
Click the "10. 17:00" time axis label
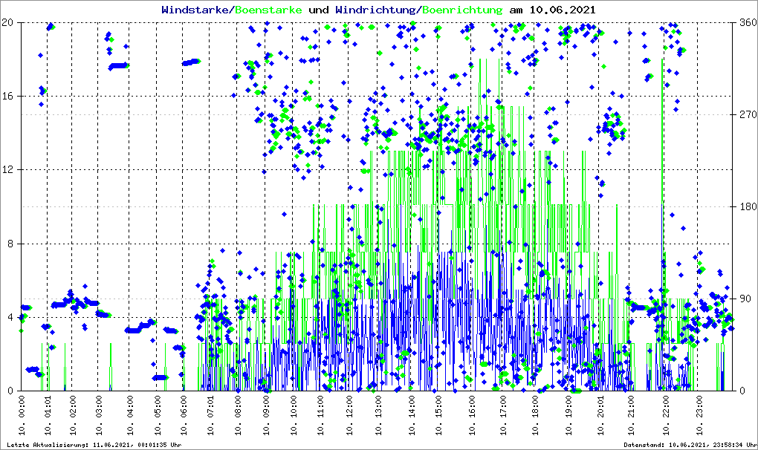tap(503, 416)
